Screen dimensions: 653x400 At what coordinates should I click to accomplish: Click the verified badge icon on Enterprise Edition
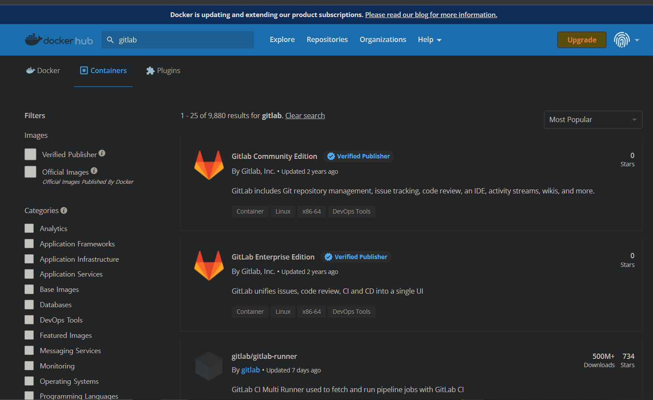pyautogui.click(x=328, y=257)
